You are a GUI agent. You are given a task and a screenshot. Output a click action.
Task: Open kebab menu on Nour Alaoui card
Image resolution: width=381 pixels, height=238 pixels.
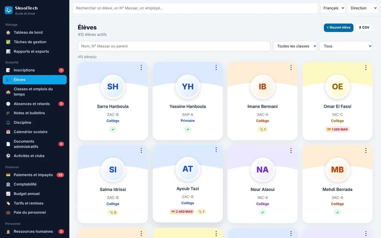click(291, 150)
